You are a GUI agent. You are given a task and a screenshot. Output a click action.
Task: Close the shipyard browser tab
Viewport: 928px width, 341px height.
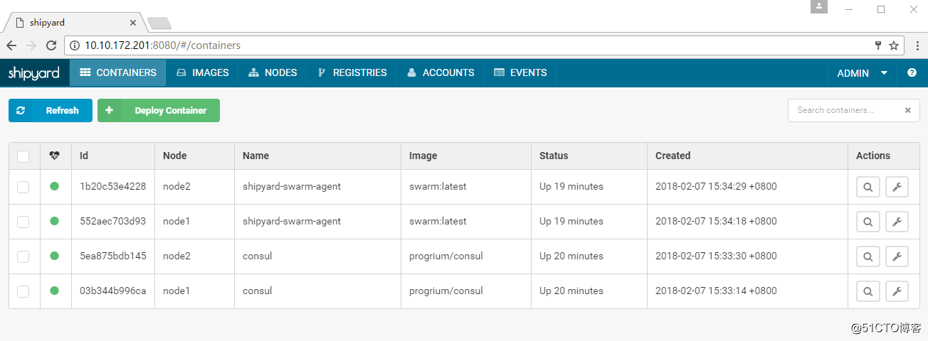pyautogui.click(x=133, y=23)
